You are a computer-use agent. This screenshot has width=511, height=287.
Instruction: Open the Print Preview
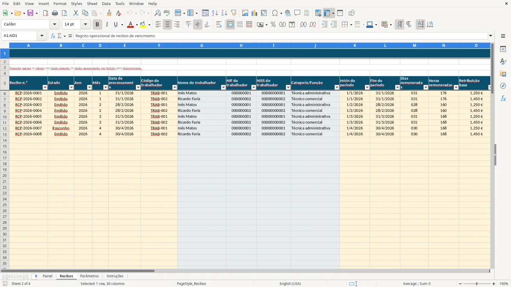[x=64, y=13]
